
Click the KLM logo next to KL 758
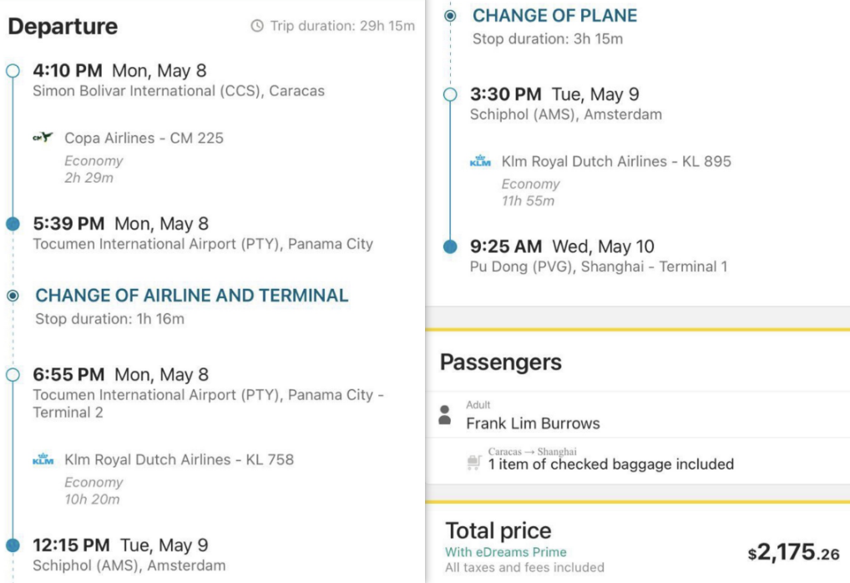tap(43, 459)
